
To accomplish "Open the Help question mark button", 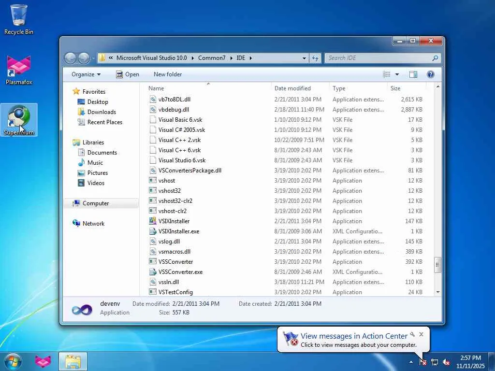I will 431,74.
